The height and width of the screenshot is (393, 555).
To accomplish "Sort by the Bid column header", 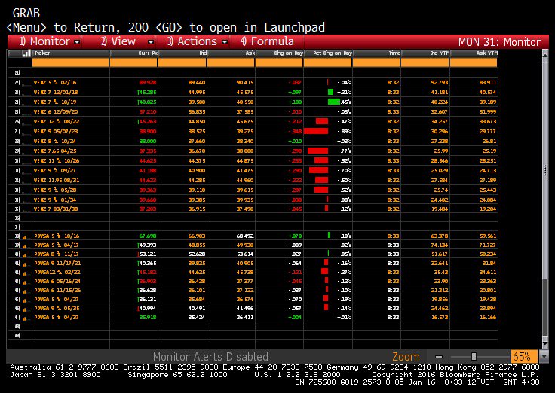I will tap(182, 53).
